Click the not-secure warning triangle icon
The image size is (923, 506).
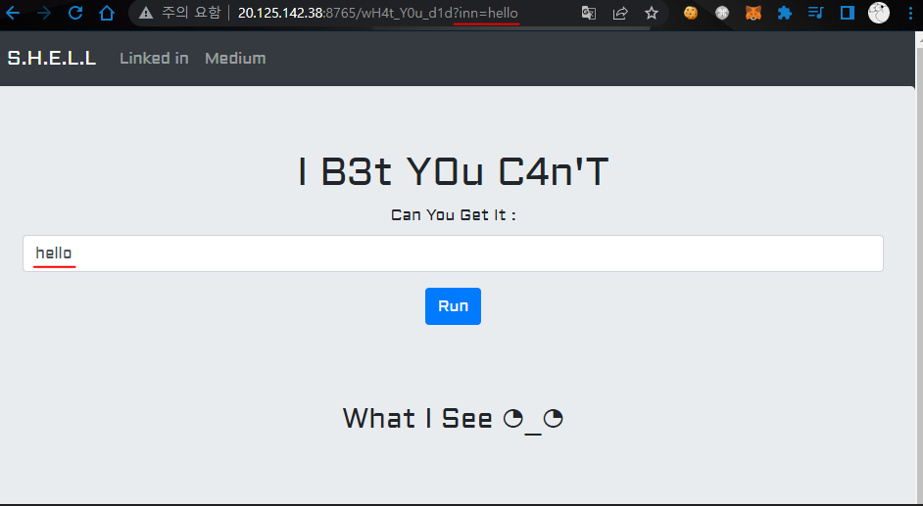[145, 13]
